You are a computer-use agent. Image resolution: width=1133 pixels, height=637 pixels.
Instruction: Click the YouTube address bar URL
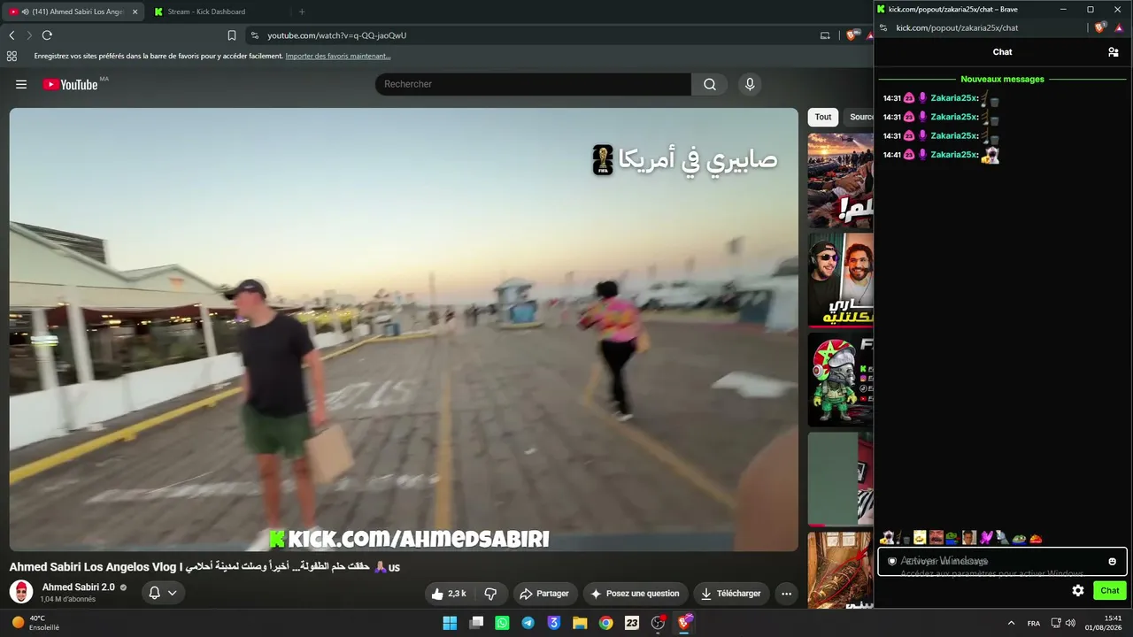tap(337, 35)
